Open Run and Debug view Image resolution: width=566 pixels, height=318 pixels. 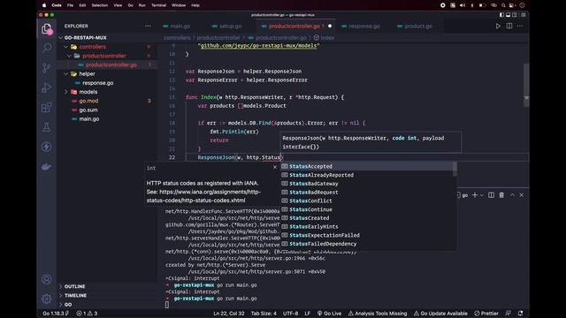(47, 87)
